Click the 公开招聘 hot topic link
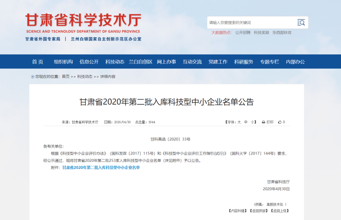This screenshot has width=341, height=220. point(243,33)
